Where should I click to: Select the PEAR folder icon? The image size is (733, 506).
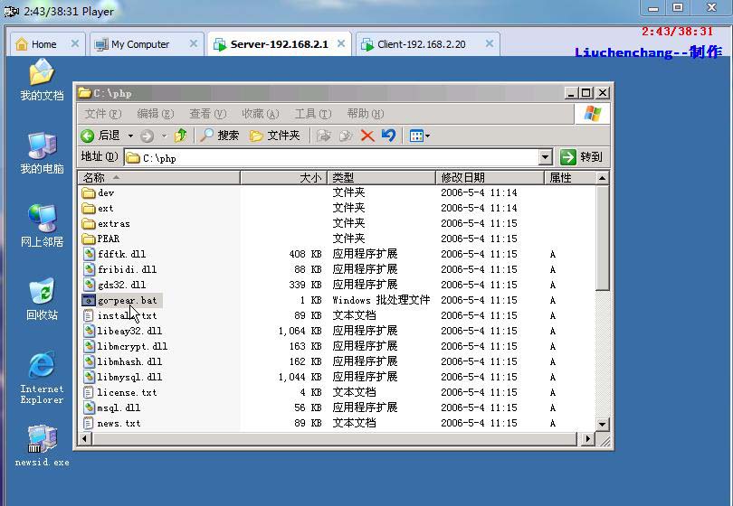[89, 239]
